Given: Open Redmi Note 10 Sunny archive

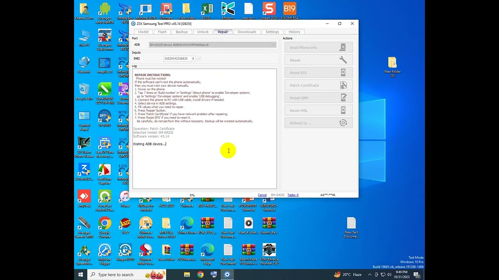Looking at the screenshot, I should (248, 255).
